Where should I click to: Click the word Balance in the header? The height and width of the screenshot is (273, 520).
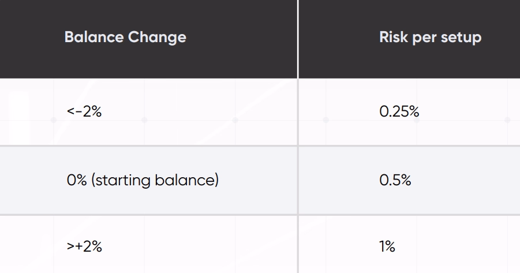[94, 38]
